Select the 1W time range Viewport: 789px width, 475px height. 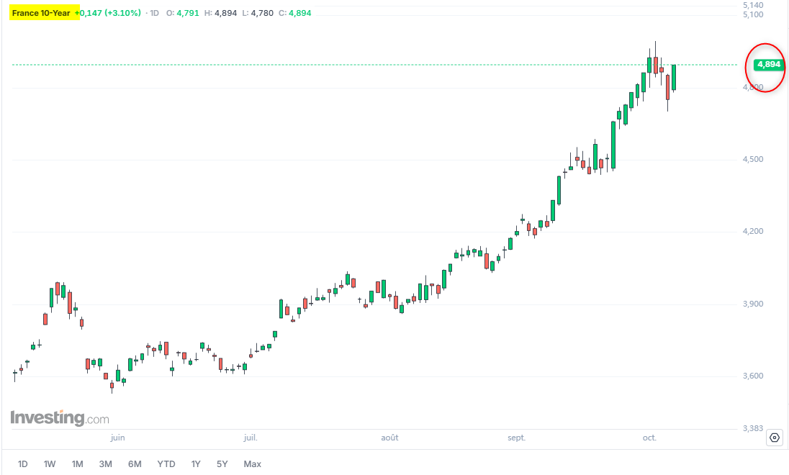[49, 464]
